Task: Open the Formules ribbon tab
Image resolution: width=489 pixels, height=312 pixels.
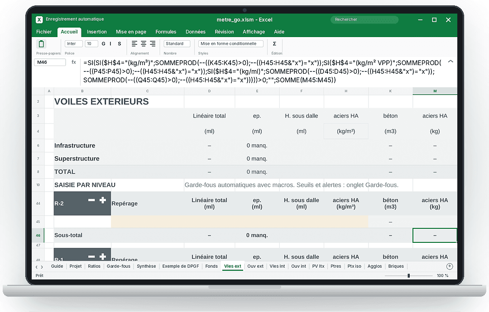Action: coord(166,32)
